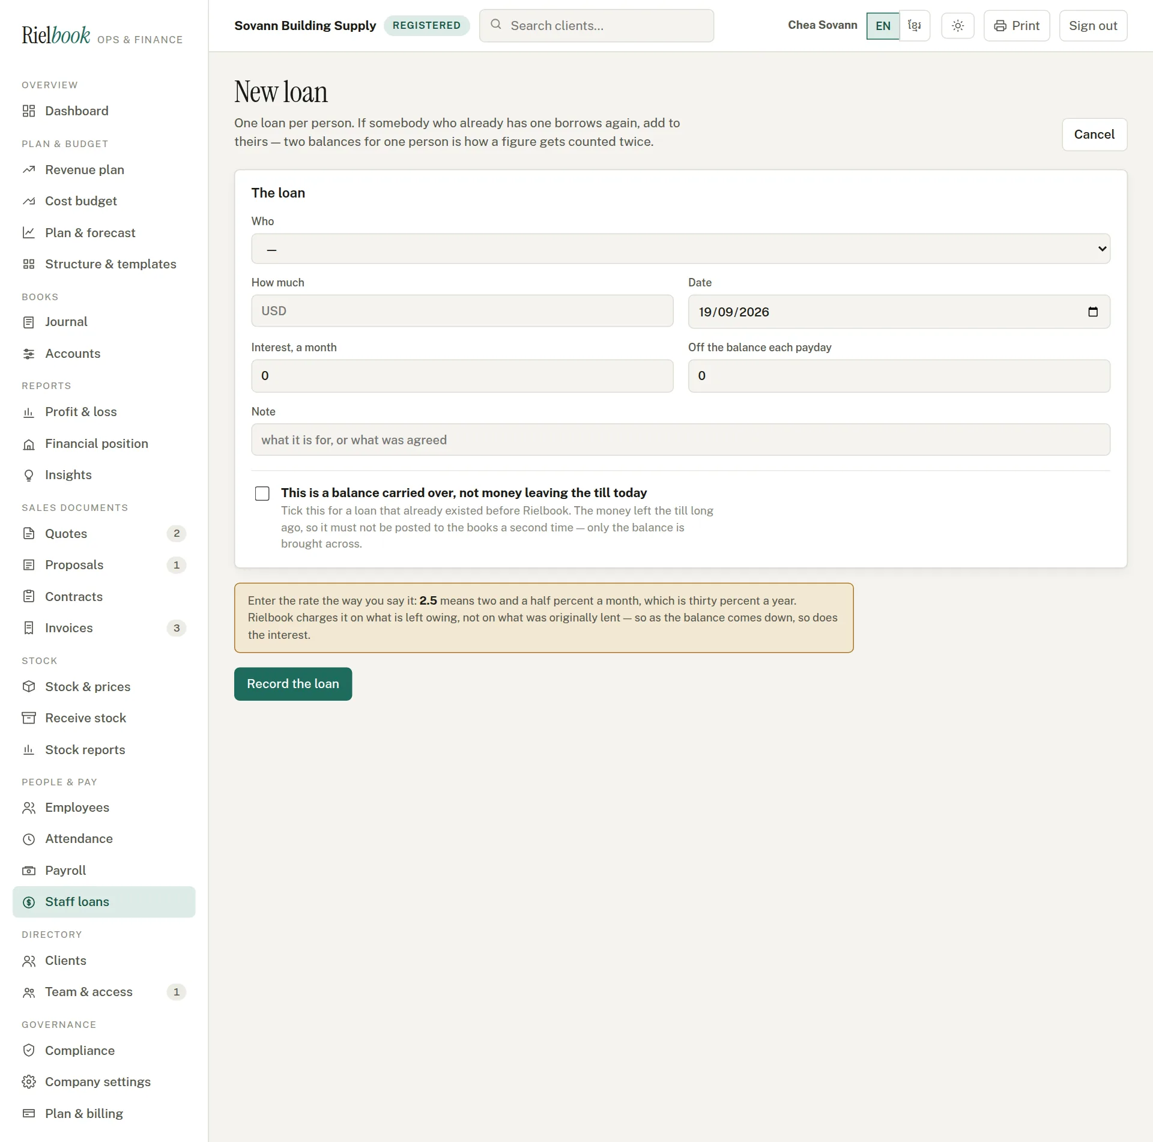Click the Accounts sliders icon
1153x1142 pixels.
[x=29, y=354]
